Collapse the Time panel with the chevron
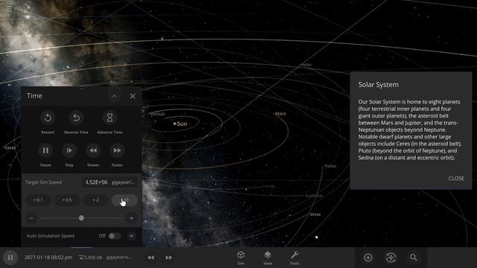The width and height of the screenshot is (477, 268). pos(114,96)
